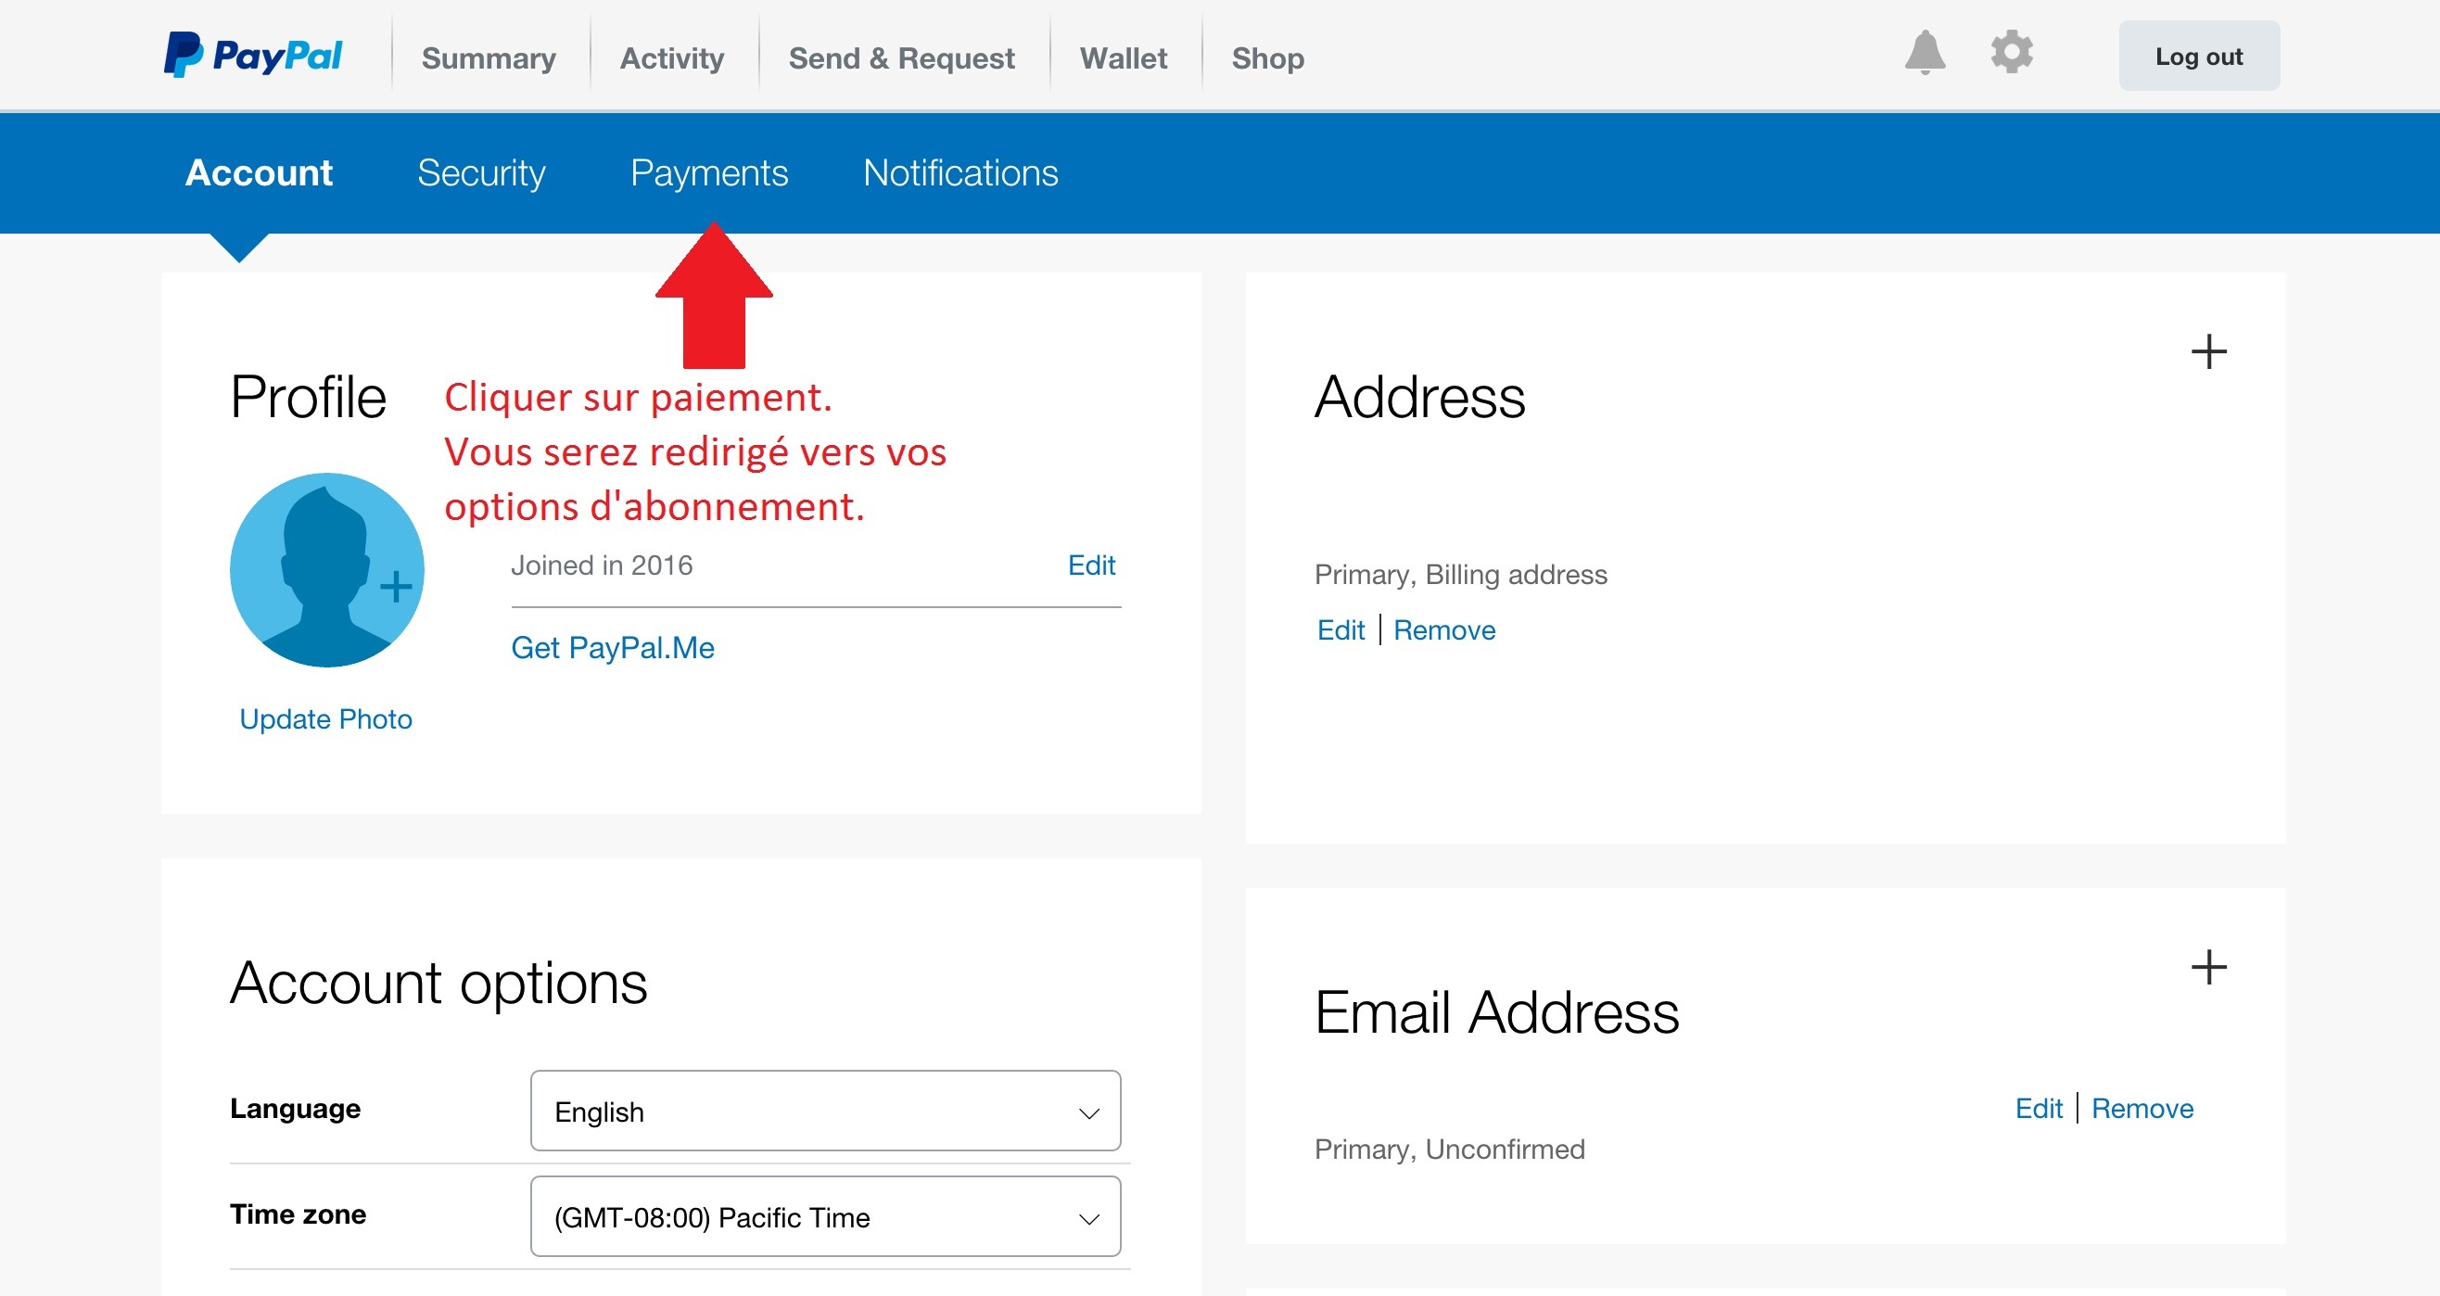The height and width of the screenshot is (1296, 2440).
Task: Click the Get PayPal.Me link
Action: tap(613, 647)
